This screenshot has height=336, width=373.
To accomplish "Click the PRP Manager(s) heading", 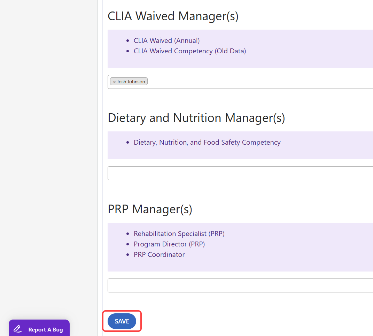I will click(150, 209).
